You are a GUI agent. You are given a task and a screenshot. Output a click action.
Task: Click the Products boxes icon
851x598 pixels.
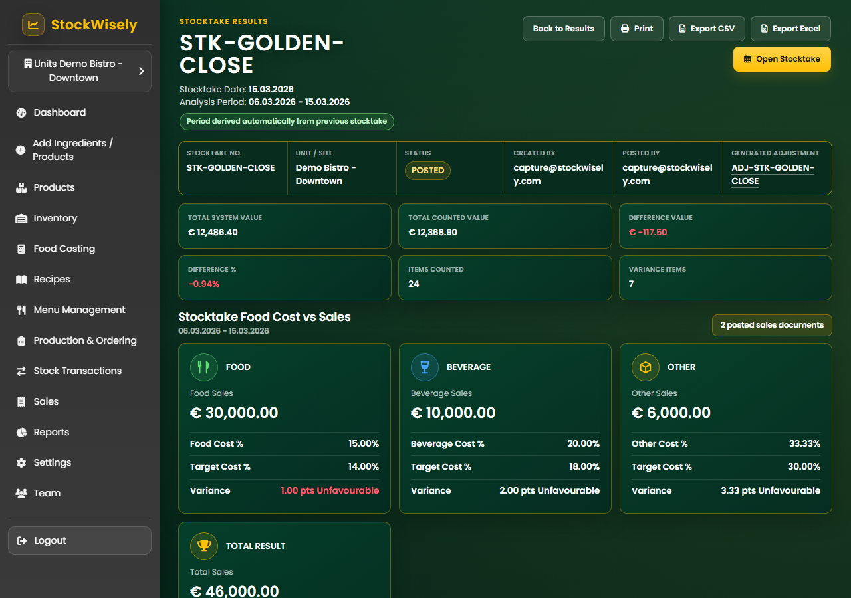[x=21, y=188]
